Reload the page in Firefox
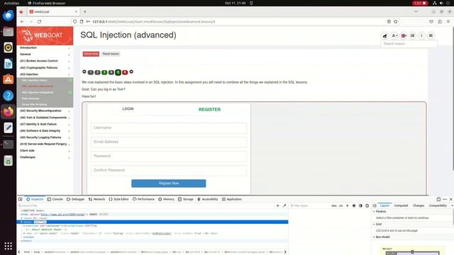 pyautogui.click(x=40, y=21)
